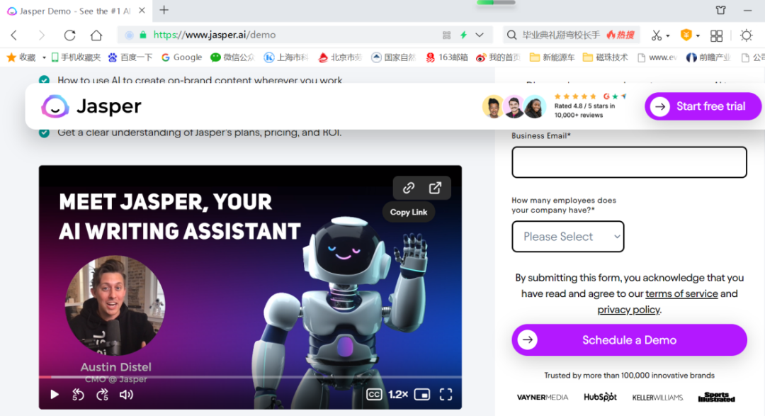Click the brightness sun icon
The height and width of the screenshot is (416, 765).
746,35
